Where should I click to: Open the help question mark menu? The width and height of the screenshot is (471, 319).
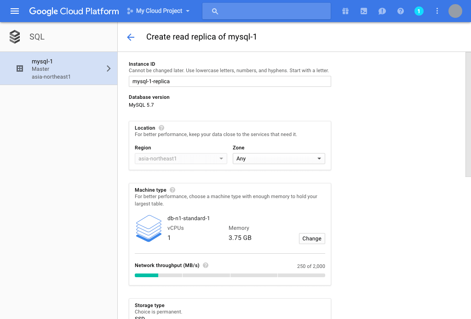tap(401, 11)
